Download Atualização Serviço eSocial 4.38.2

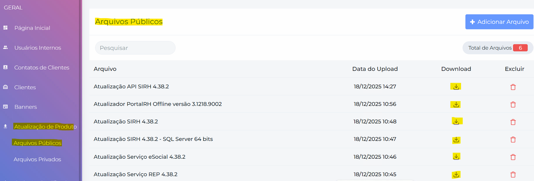click(x=456, y=157)
